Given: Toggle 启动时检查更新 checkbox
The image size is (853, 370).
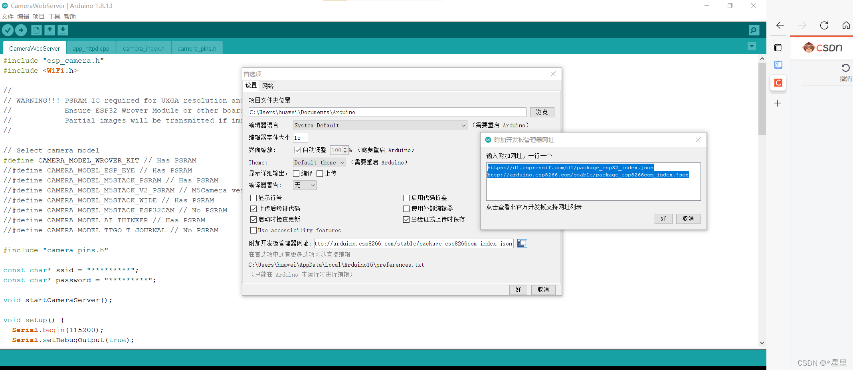Looking at the screenshot, I should point(253,220).
